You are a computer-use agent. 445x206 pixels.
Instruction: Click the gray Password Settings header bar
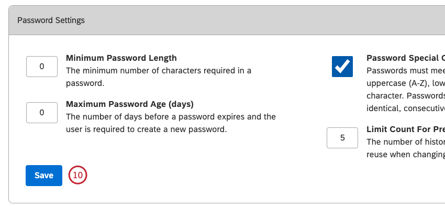click(x=227, y=20)
